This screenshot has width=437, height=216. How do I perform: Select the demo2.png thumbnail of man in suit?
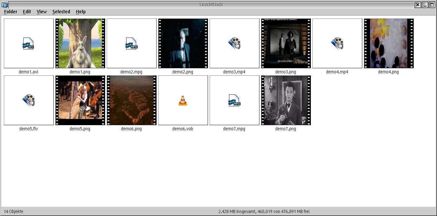click(183, 43)
